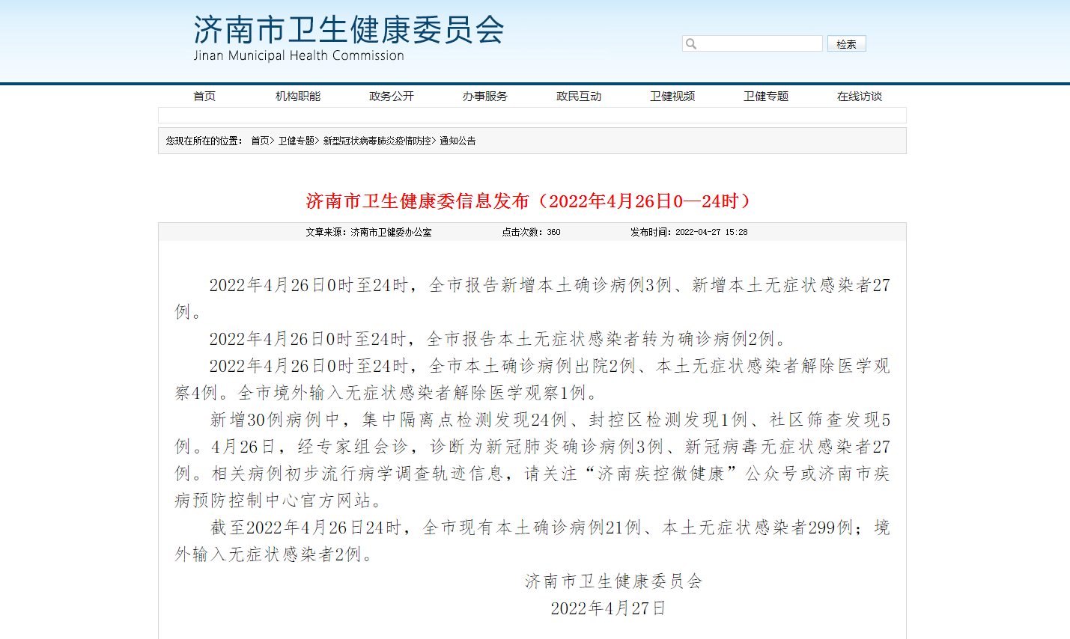Click the line starting 截至2022年4月26日24时
1070x639 pixels.
coord(550,528)
